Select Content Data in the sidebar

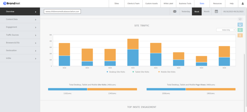pyautogui.click(x=20, y=19)
